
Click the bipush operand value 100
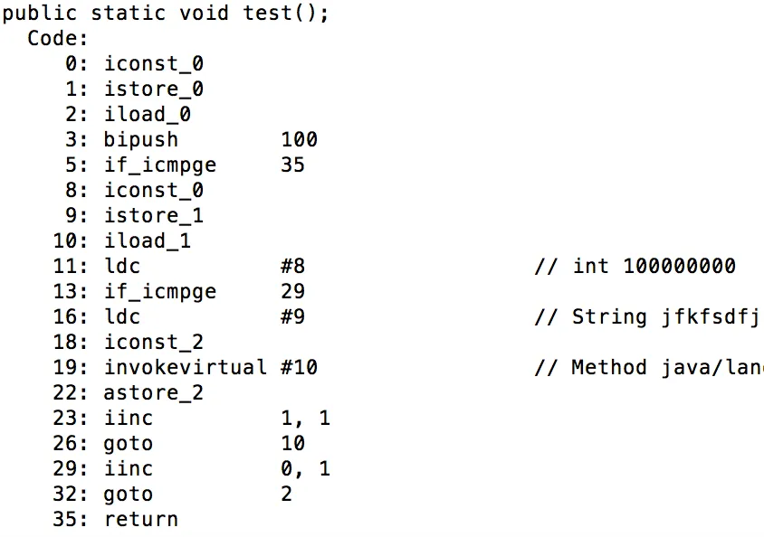coord(300,140)
